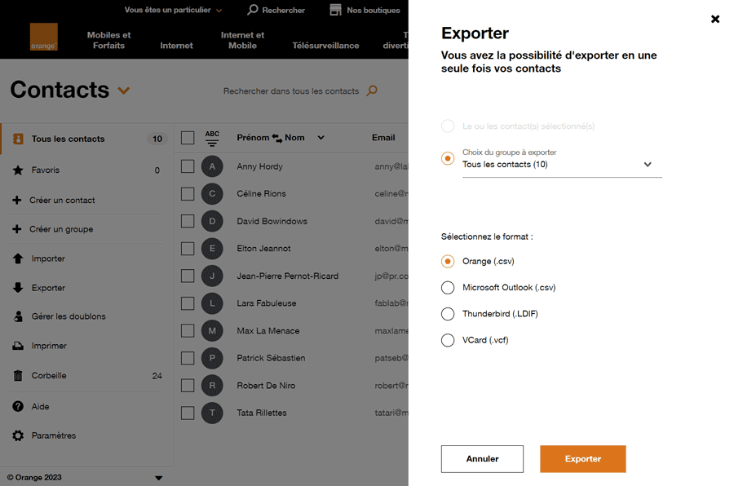Click the avatar R of Robert De Niro
Image resolution: width=734 pixels, height=486 pixels.
[212, 386]
